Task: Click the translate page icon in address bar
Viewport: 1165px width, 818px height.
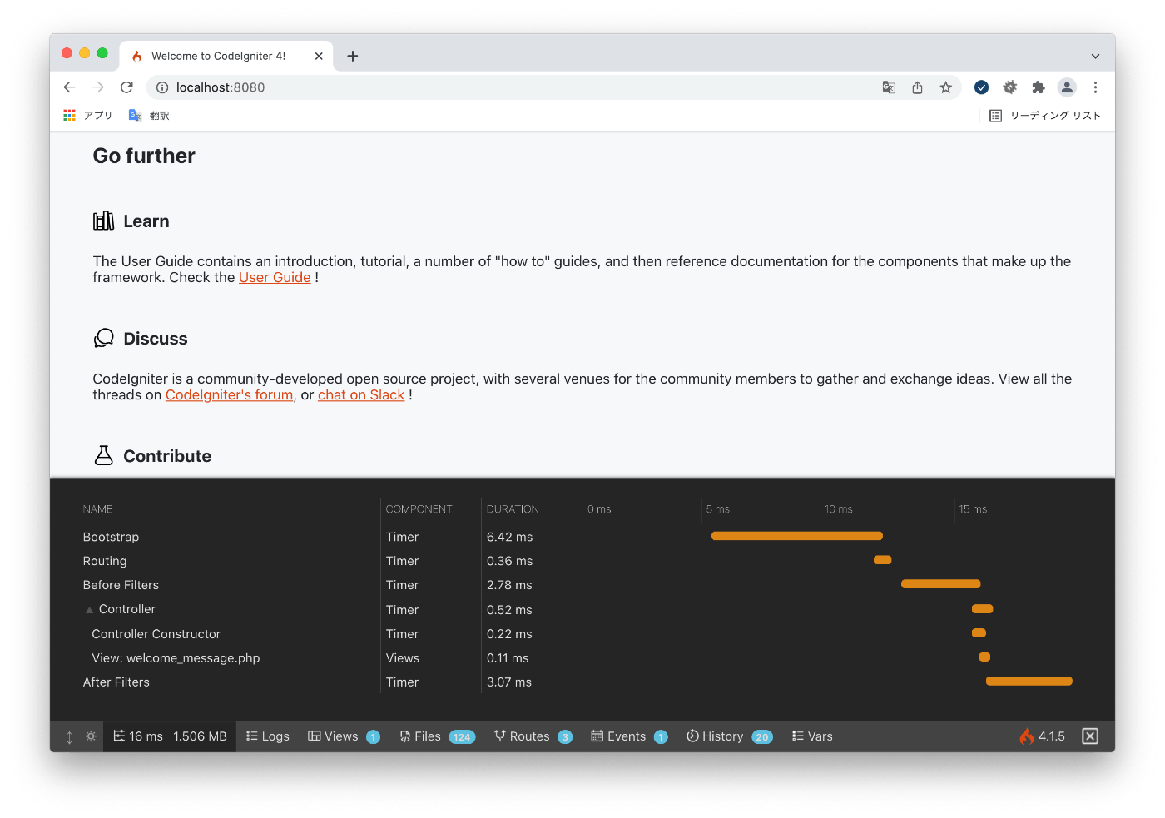Action: [889, 87]
